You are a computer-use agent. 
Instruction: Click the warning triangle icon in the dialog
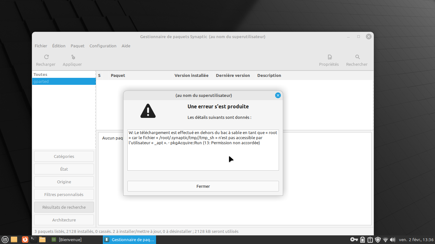pos(148,111)
